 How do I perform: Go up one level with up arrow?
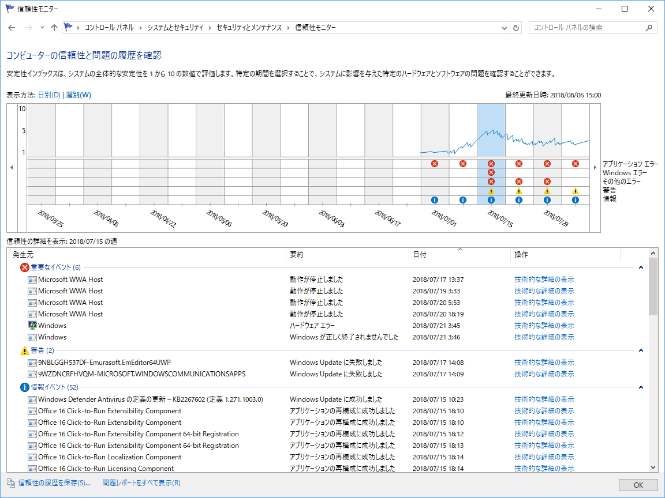54,28
